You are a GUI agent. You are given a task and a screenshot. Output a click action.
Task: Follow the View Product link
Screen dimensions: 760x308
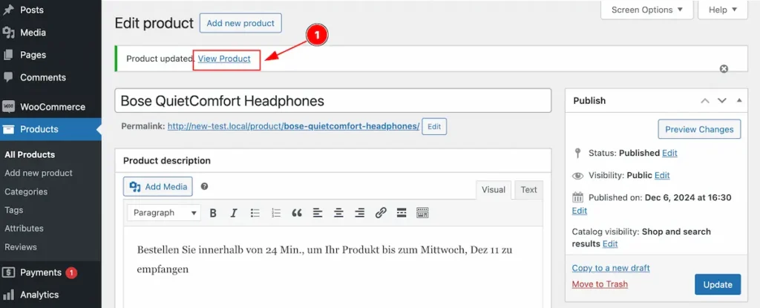pos(224,59)
